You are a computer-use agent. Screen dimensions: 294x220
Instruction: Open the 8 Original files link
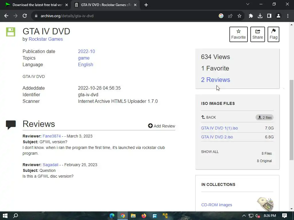click(264, 161)
